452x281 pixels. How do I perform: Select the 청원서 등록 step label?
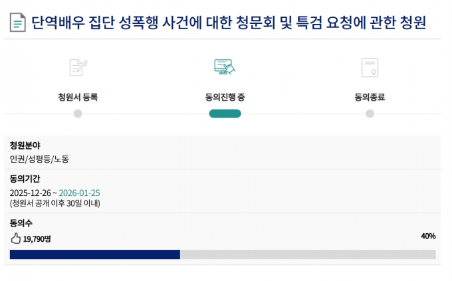coord(78,97)
